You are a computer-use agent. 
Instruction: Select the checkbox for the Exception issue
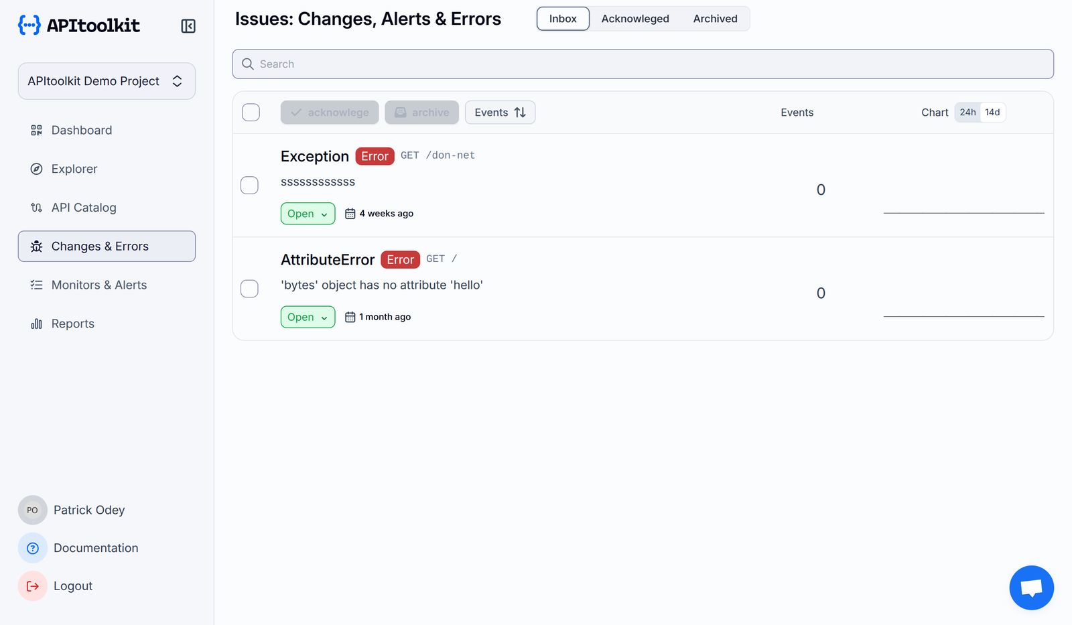249,185
